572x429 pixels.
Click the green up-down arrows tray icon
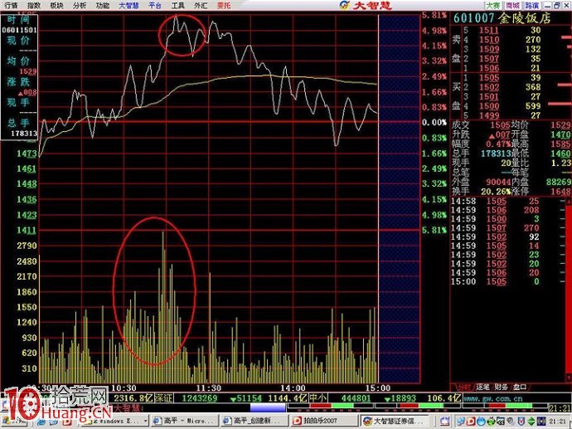(531, 422)
